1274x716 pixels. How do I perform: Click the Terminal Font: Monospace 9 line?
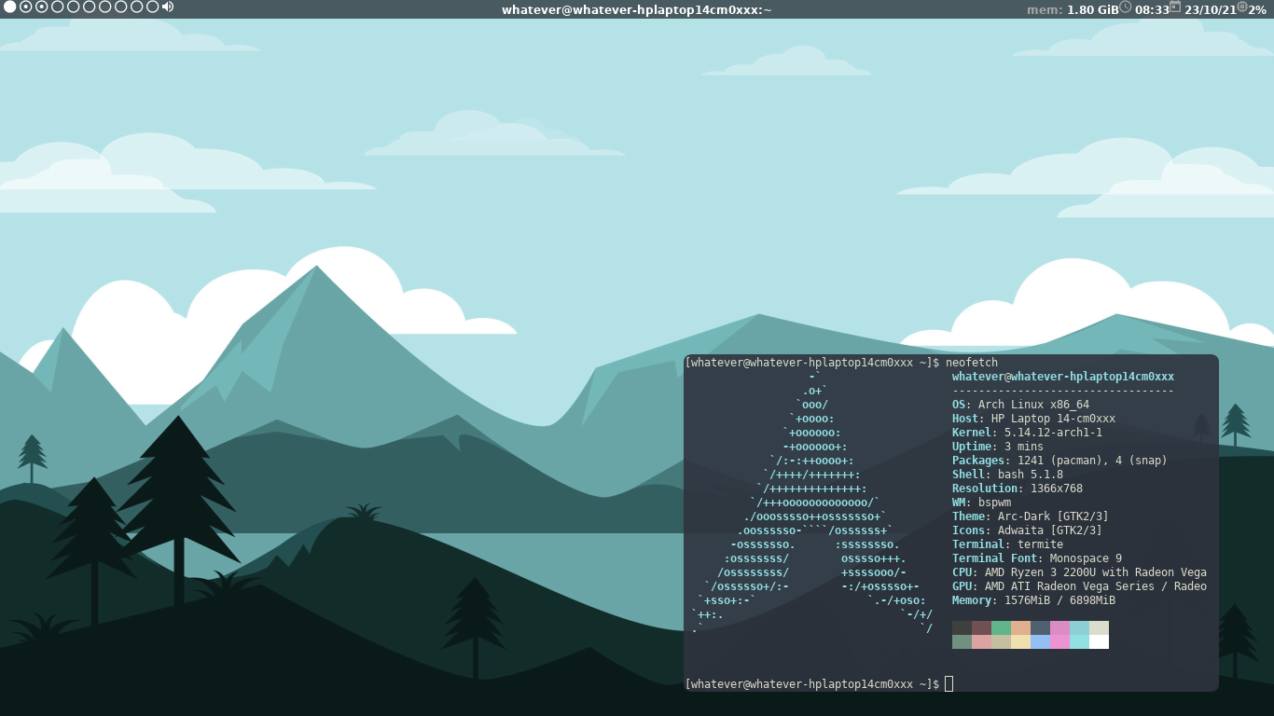[x=1037, y=558]
